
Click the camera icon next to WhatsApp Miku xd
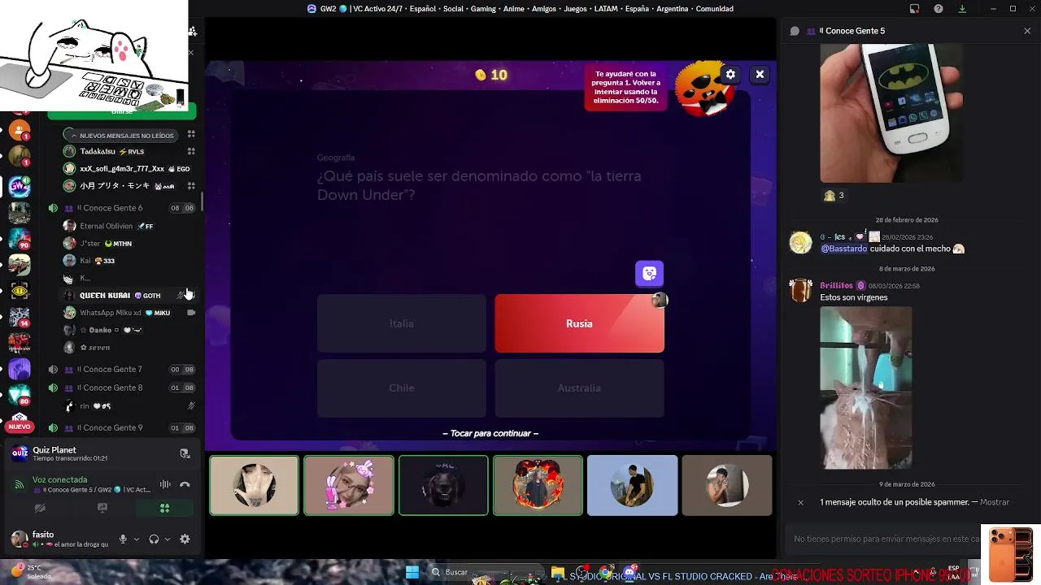click(191, 313)
